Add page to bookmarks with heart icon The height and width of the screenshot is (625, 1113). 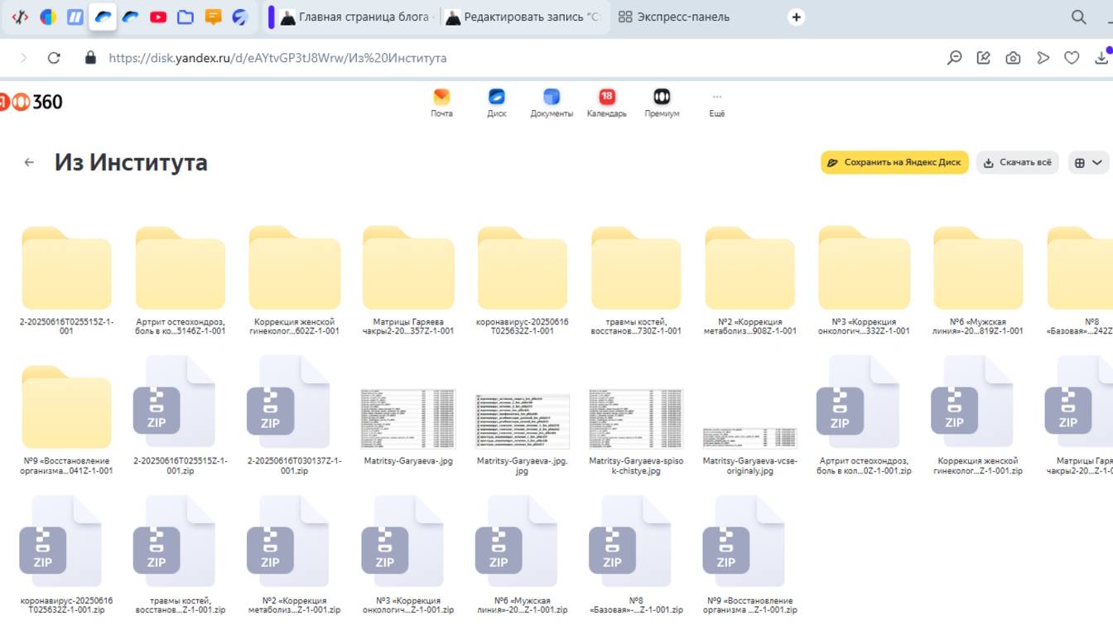pyautogui.click(x=1072, y=58)
